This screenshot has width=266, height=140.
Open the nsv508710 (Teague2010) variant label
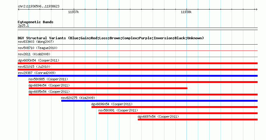coord(38,48)
